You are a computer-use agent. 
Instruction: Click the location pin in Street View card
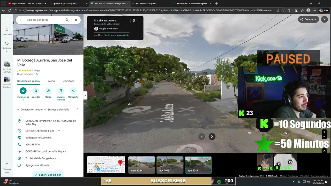(x=134, y=21)
